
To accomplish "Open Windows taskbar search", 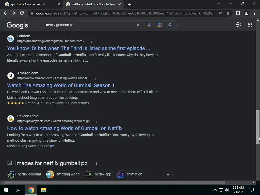I will 18,190.
